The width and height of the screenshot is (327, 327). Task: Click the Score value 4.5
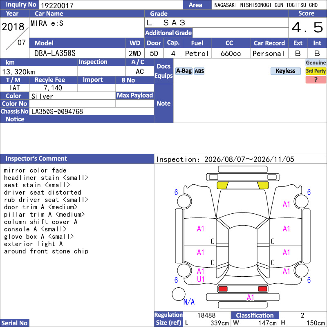click(x=307, y=27)
